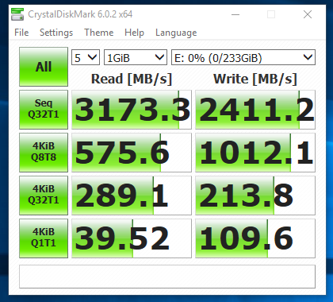Run all benchmarks with the All button
This screenshot has height=302, width=333.
click(44, 67)
